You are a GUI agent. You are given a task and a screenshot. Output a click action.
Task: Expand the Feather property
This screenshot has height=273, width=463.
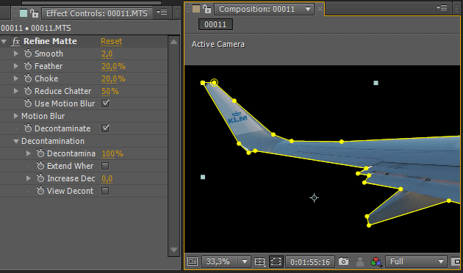click(16, 66)
